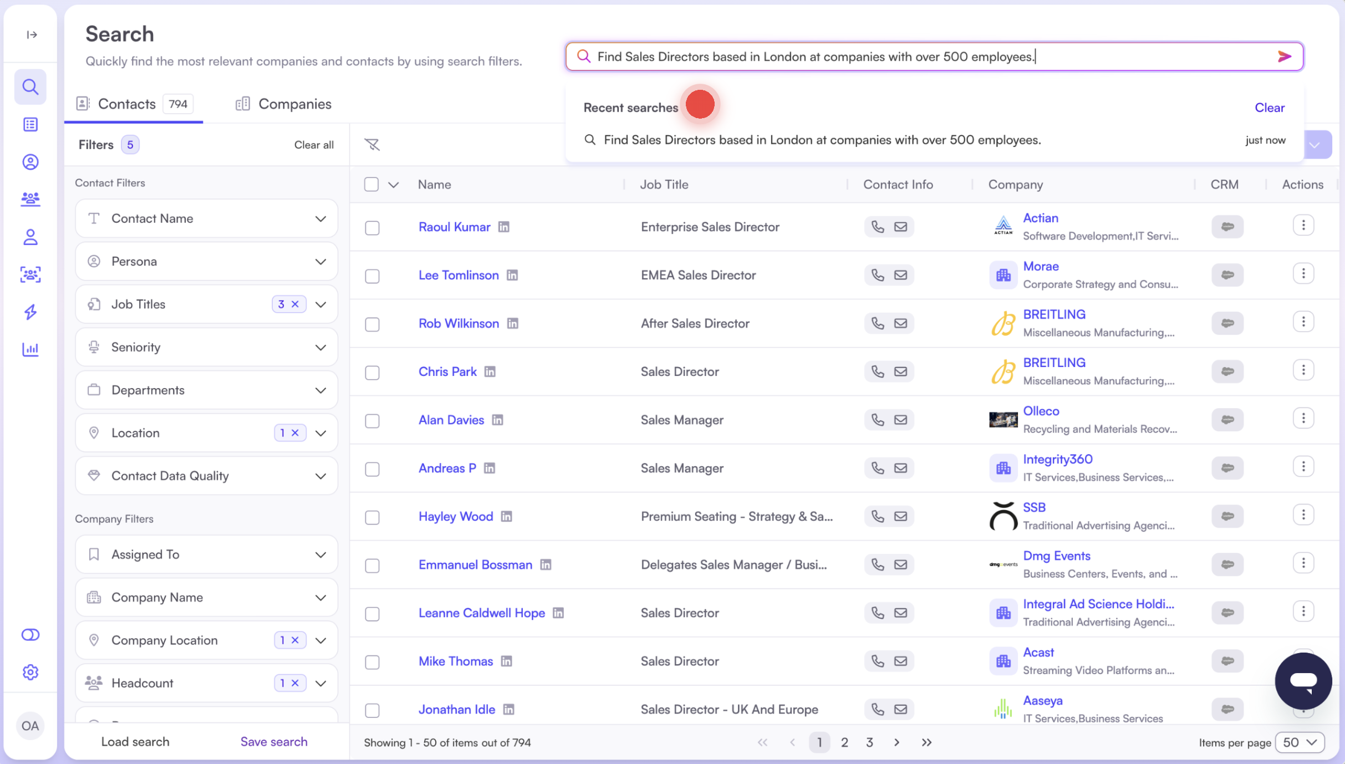The image size is (1345, 764).
Task: Expand the Seniority filter section
Action: pos(321,347)
